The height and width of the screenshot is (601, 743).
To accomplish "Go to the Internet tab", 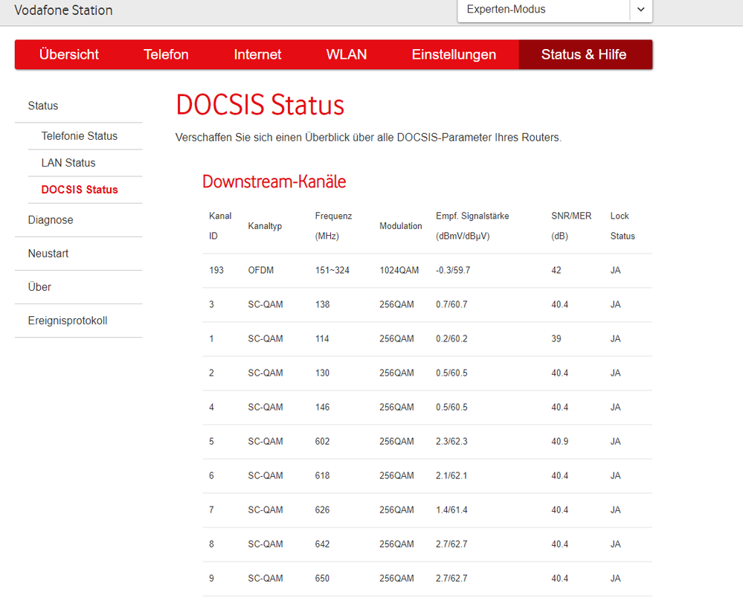I will 257,54.
